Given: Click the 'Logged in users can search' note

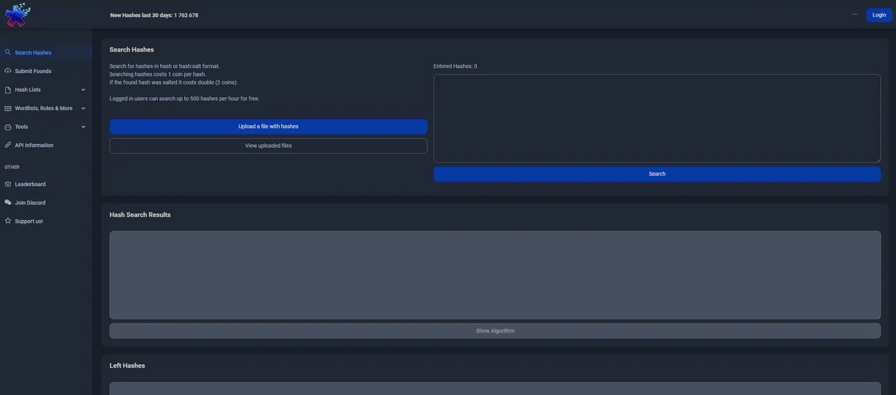Looking at the screenshot, I should [184, 99].
